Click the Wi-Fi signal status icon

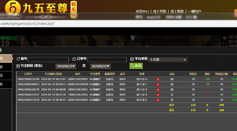(224, 38)
